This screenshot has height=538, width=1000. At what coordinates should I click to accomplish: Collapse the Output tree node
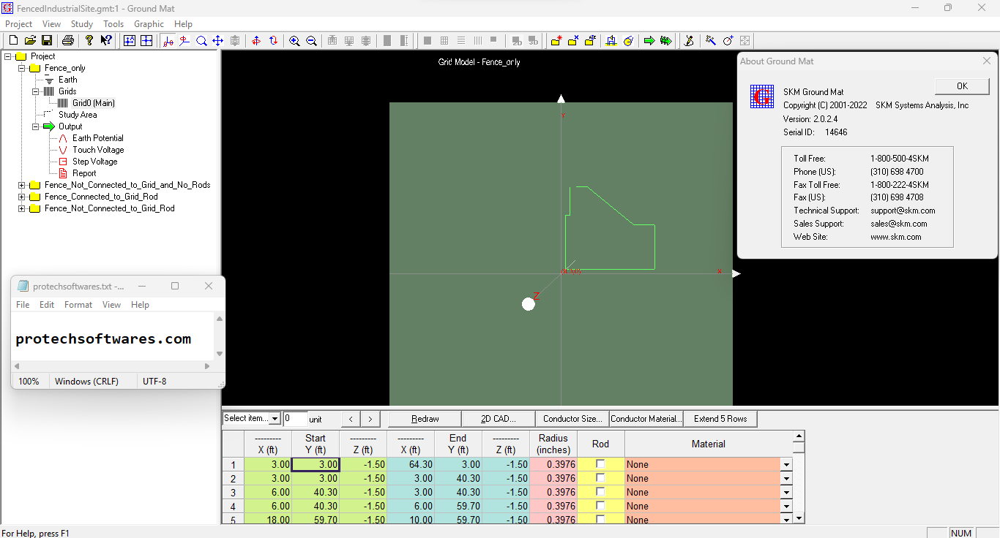click(36, 126)
